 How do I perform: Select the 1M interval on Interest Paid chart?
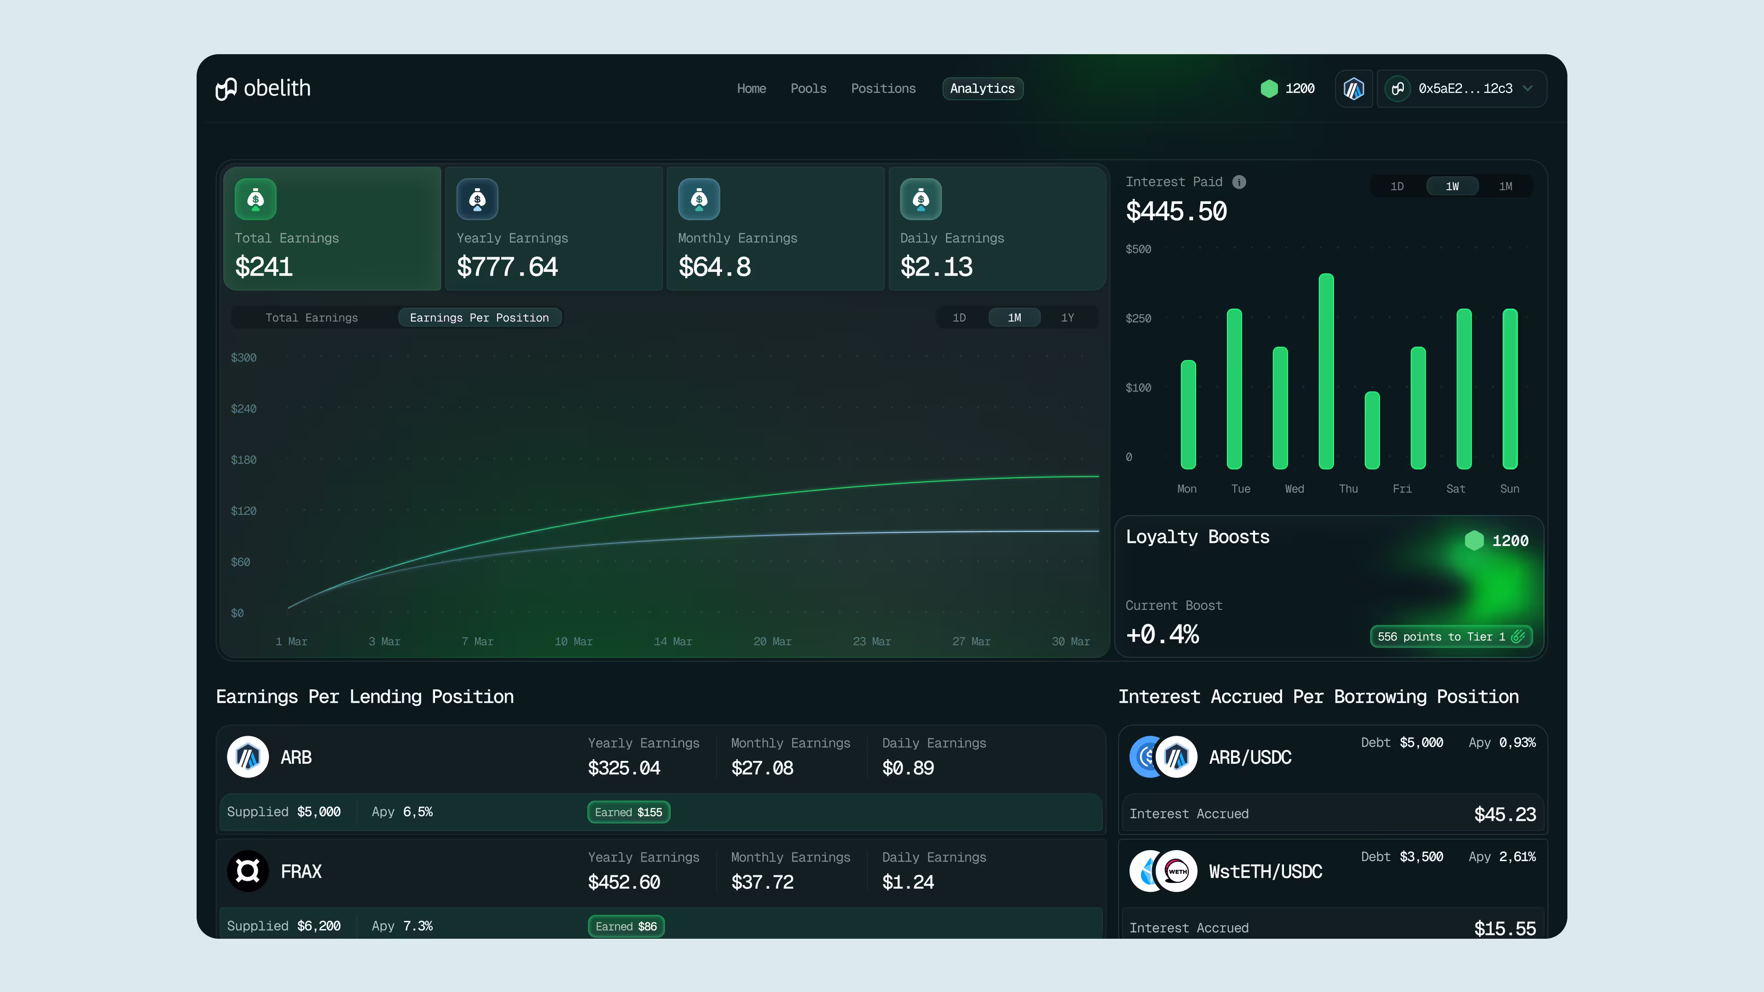1505,186
